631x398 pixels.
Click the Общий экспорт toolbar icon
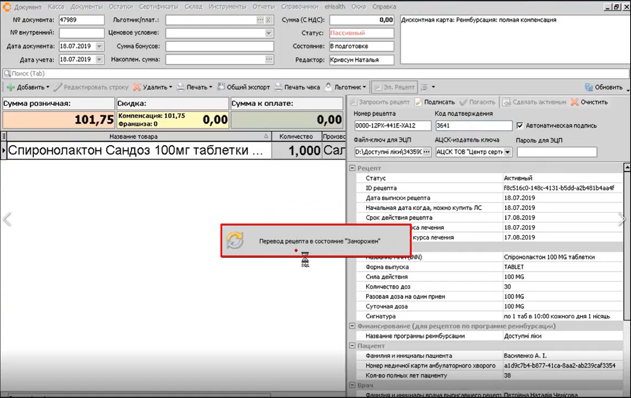point(221,87)
